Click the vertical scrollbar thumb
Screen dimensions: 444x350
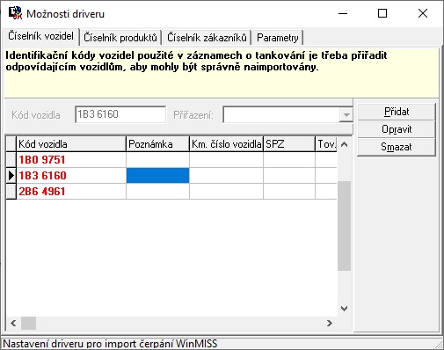tap(345, 226)
